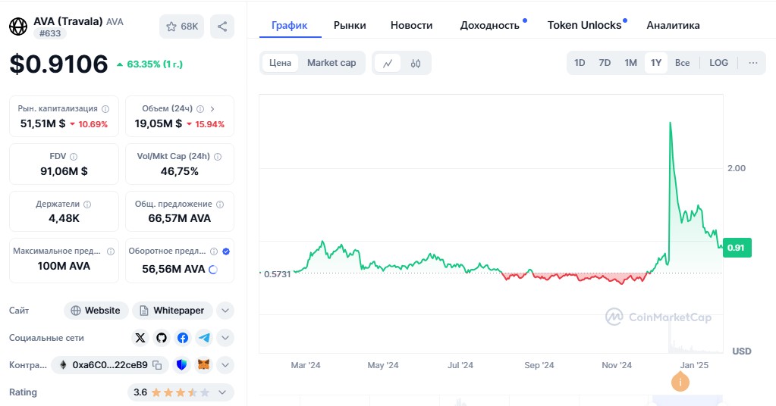
Task: Click the share icon next to 68K
Action: 222,27
